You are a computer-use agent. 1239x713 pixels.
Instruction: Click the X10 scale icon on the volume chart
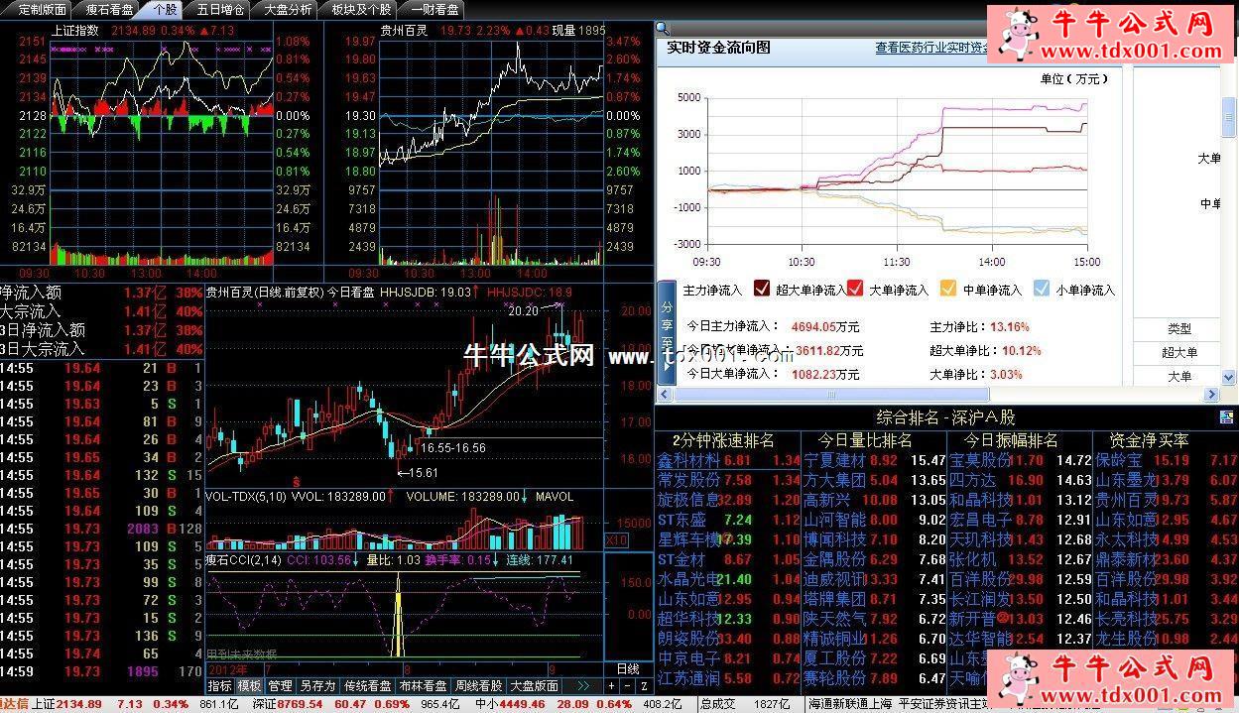(616, 540)
